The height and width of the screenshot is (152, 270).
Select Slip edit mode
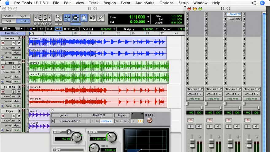tap(9, 21)
